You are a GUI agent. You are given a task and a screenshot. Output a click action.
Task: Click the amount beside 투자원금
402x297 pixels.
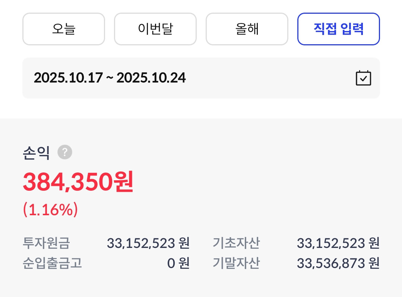tap(148, 243)
